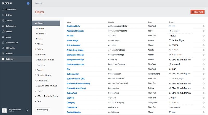208x115 pixels.
Task: Expand the Angie Herrera account menu
Action: (x=27, y=111)
